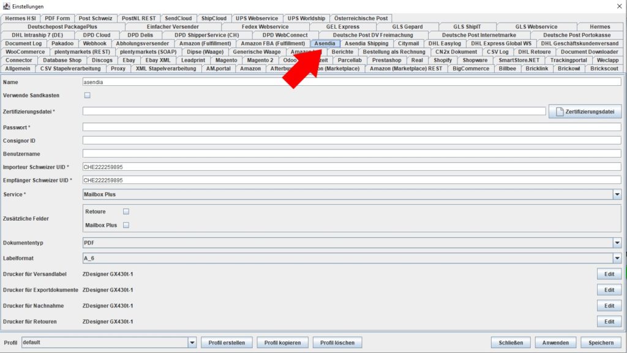The height and width of the screenshot is (353, 627).
Task: Select the Shopify tab
Action: point(443,60)
